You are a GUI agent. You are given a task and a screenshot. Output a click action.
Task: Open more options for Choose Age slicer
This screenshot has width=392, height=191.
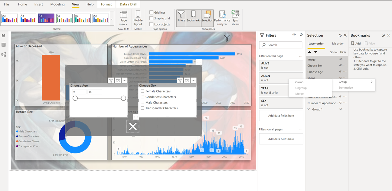(x=124, y=81)
